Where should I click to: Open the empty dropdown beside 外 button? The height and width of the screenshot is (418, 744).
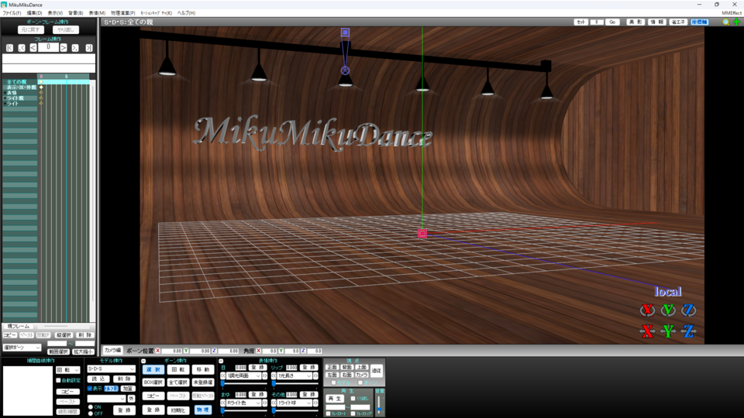(x=106, y=399)
